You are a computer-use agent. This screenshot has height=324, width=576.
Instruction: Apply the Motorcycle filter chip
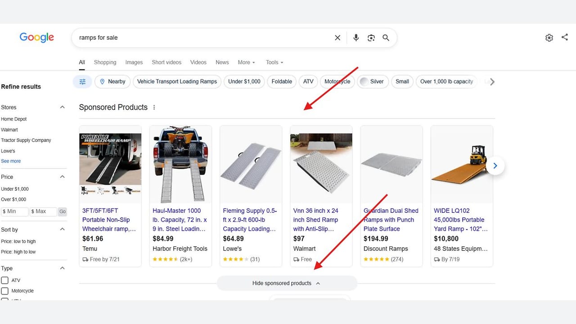click(337, 81)
